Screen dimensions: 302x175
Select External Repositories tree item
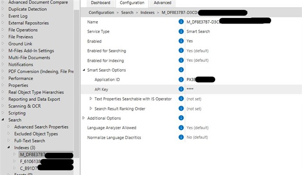[x=28, y=23]
